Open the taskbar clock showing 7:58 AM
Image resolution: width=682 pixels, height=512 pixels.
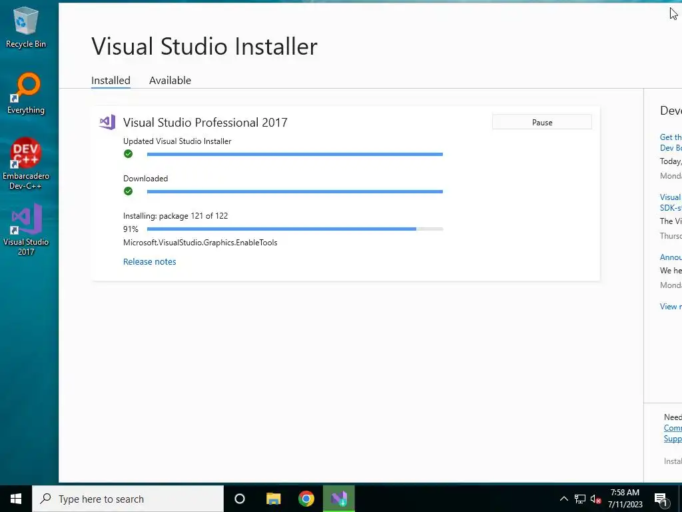(625, 499)
